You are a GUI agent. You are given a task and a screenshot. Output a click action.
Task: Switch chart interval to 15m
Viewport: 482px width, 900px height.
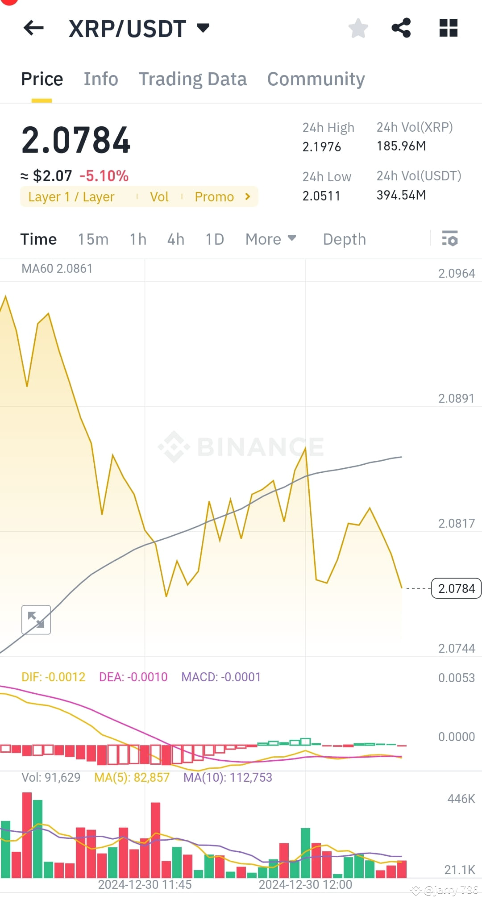92,239
